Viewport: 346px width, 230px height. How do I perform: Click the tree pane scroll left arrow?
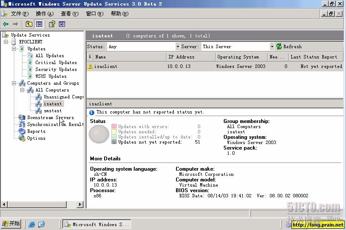point(4,204)
